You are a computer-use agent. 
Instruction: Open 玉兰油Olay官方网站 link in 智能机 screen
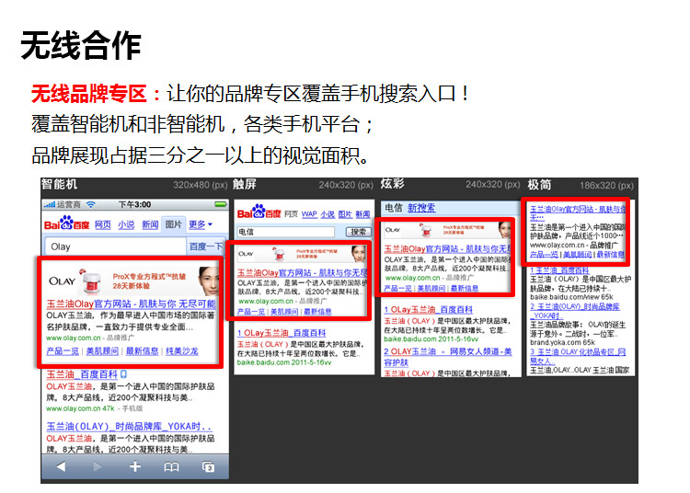point(132,304)
